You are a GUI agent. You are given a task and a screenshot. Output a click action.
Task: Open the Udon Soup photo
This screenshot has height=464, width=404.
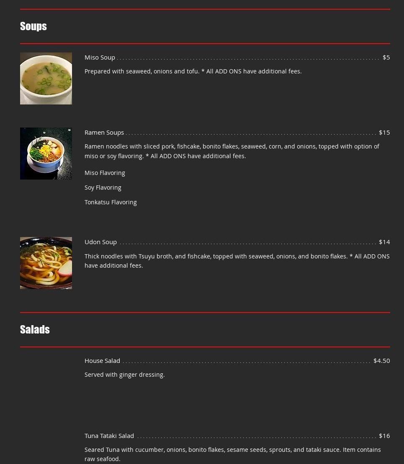pos(46,263)
